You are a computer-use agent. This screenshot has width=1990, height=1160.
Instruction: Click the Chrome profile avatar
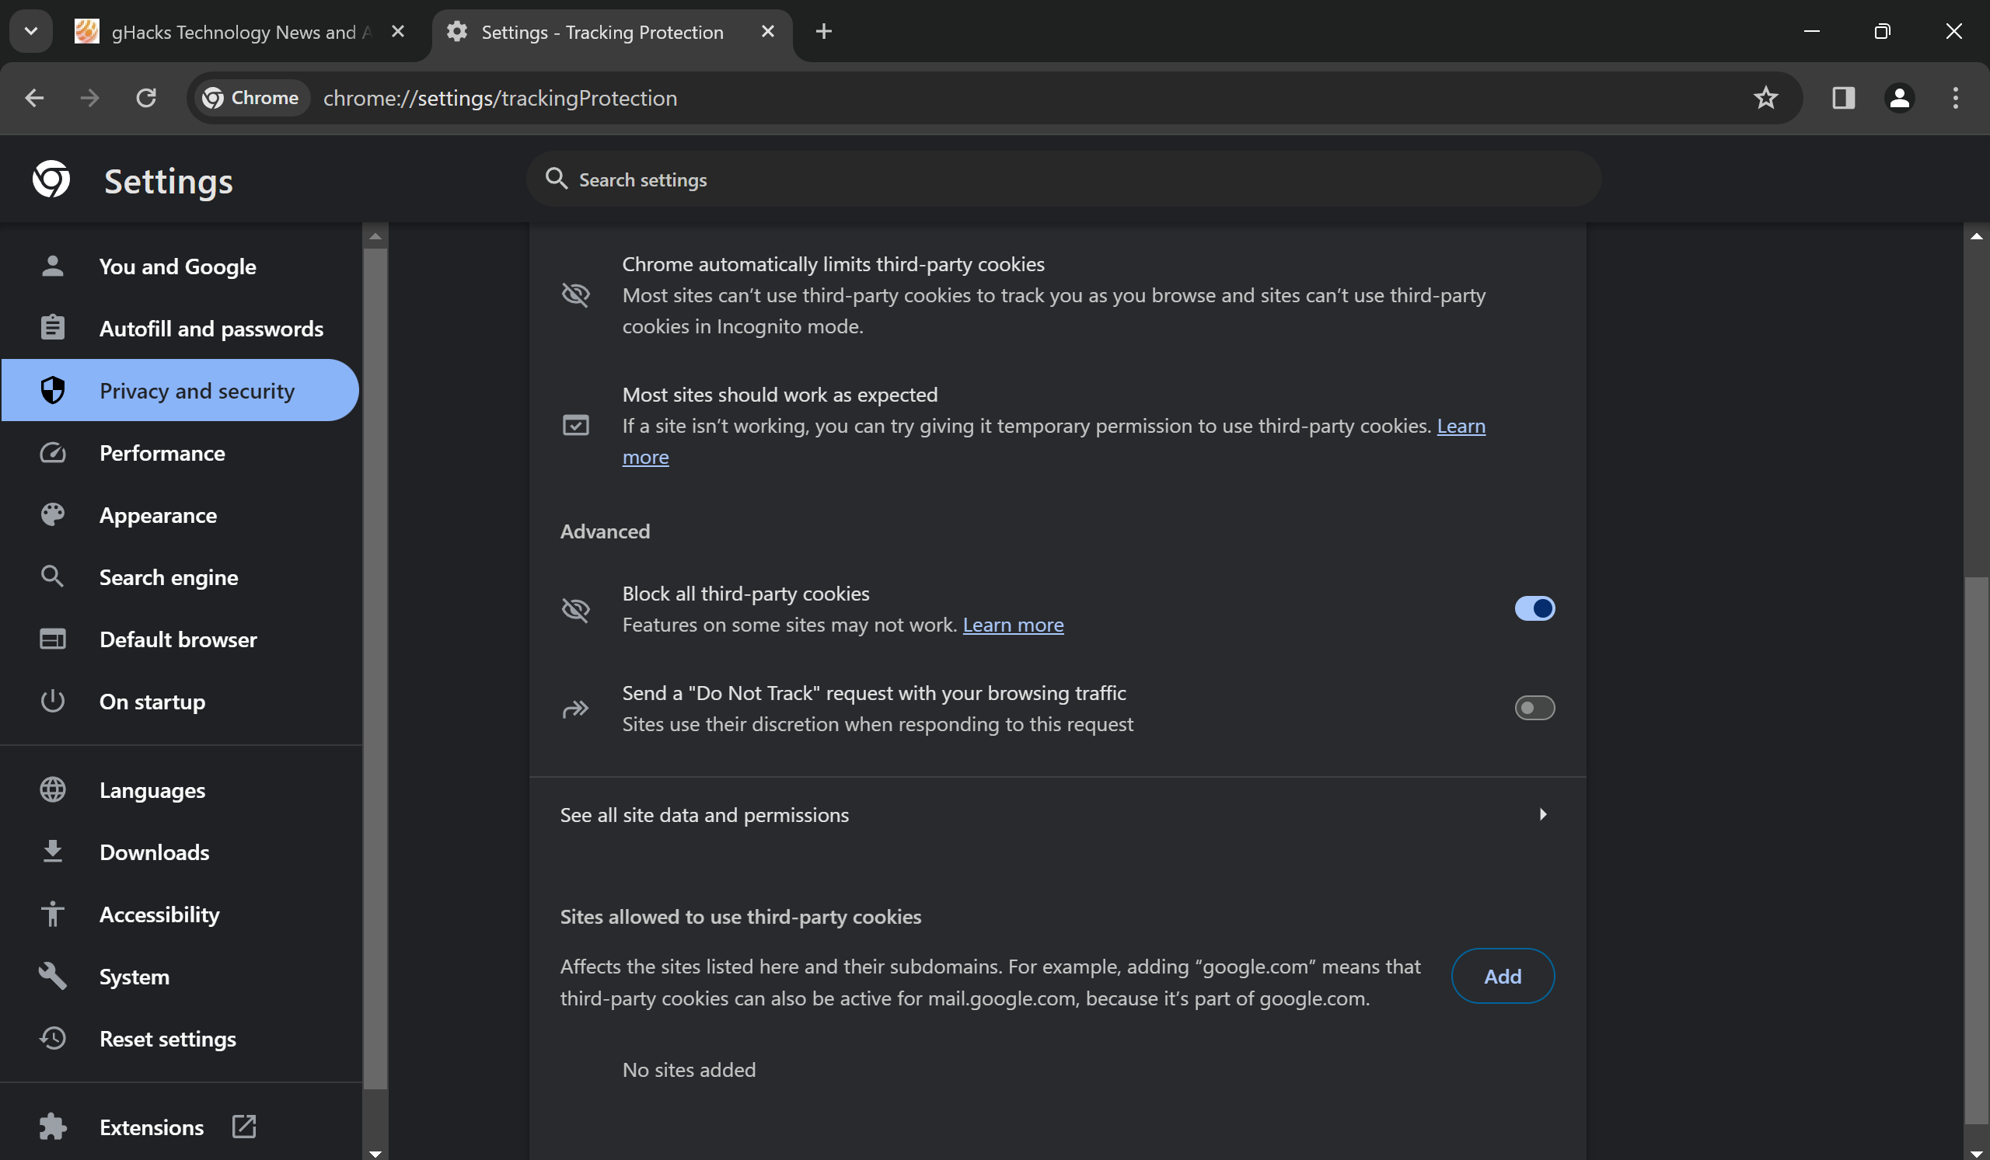1899,98
